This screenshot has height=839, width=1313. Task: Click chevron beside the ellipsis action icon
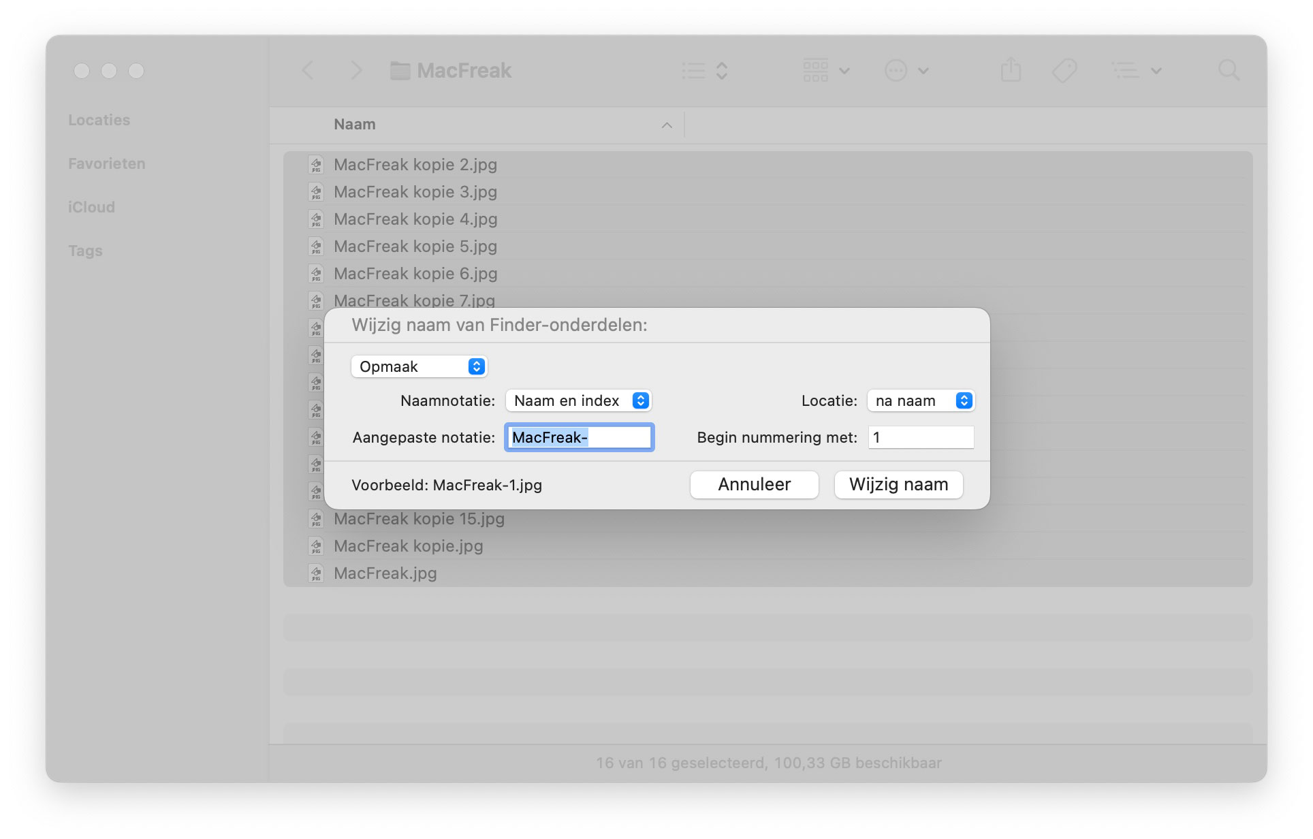923,71
